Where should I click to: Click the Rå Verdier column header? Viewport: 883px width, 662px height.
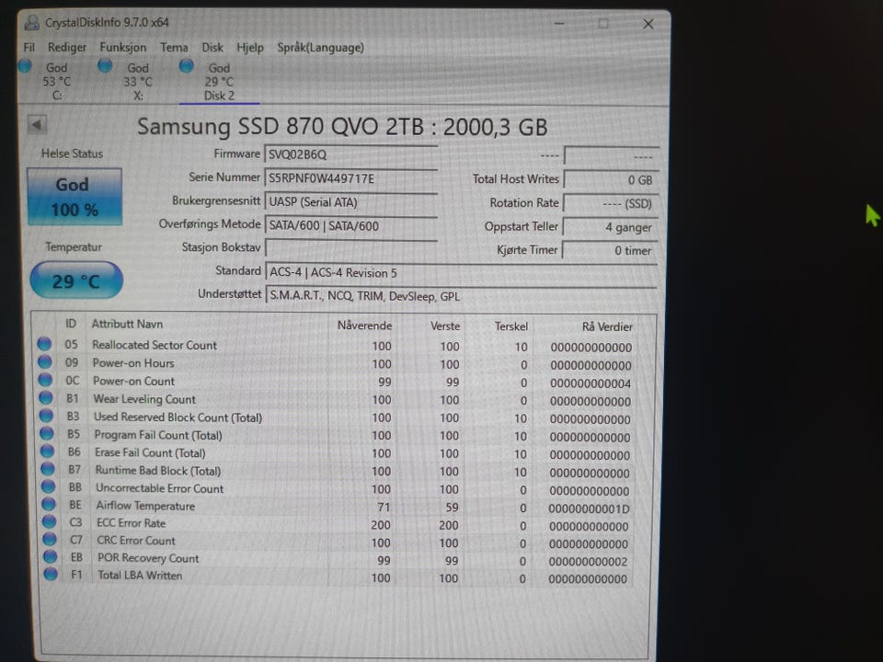point(607,326)
